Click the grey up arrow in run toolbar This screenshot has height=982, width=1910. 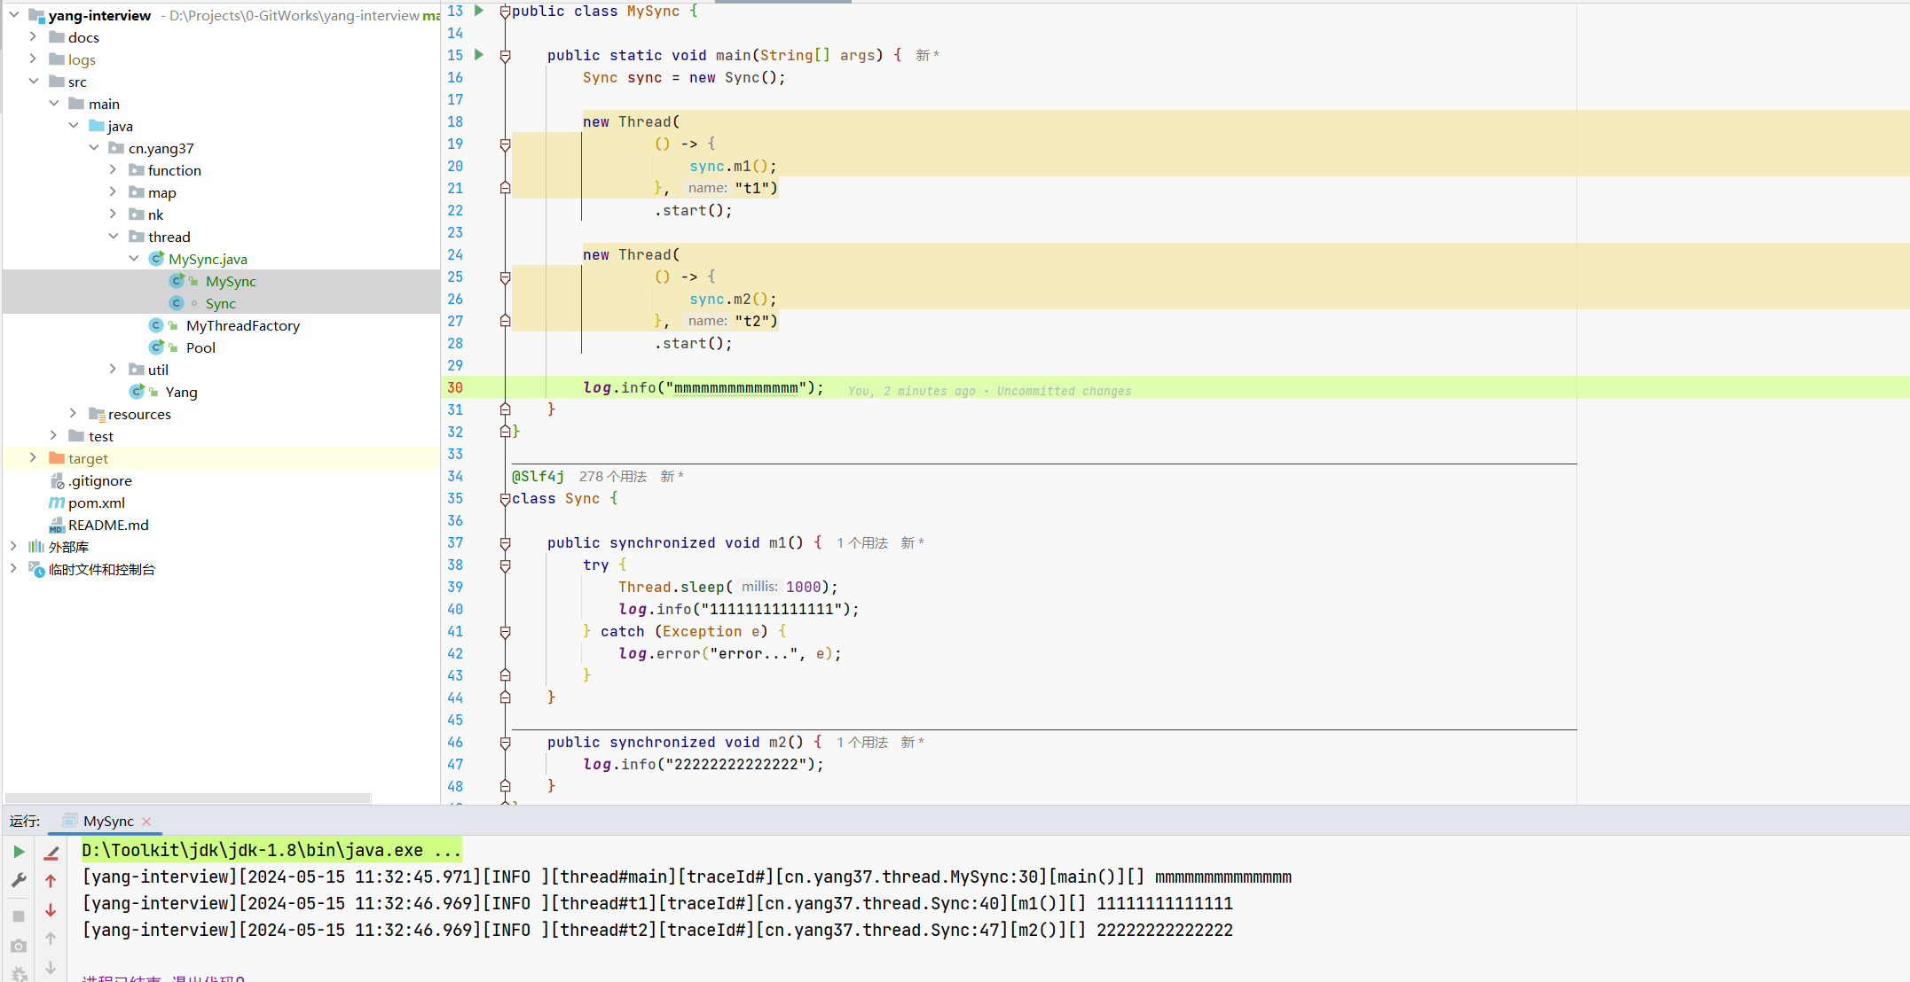click(x=51, y=939)
